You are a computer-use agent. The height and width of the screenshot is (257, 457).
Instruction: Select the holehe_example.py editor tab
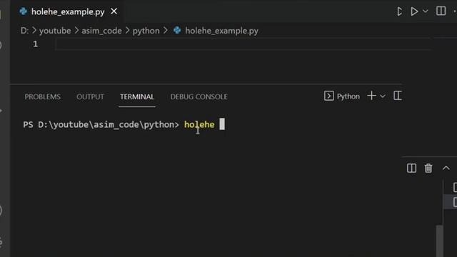coord(68,11)
